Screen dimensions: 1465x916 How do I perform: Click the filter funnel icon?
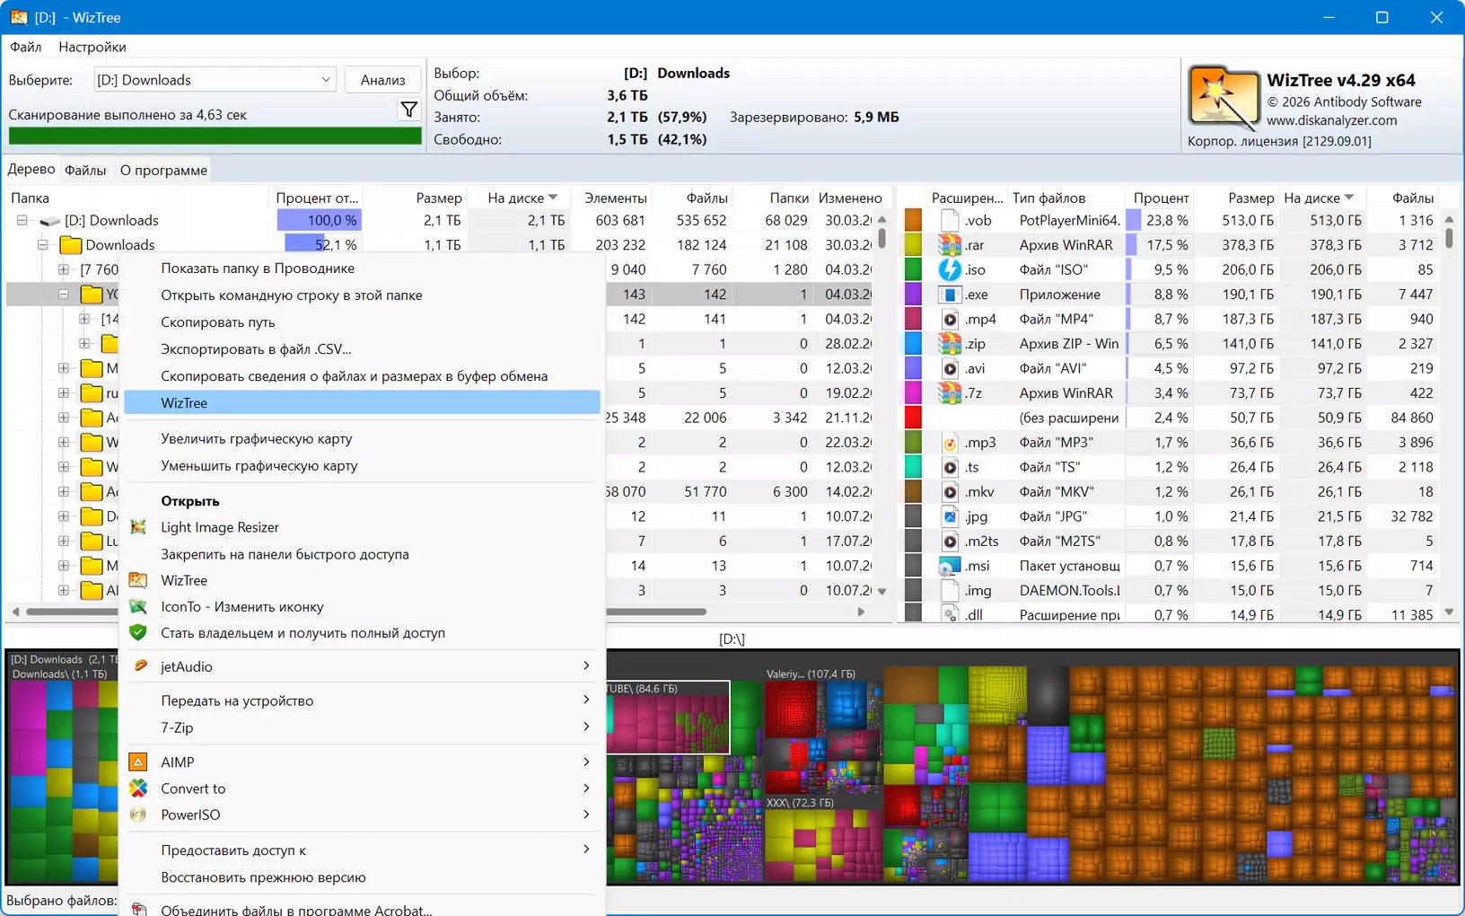click(408, 110)
